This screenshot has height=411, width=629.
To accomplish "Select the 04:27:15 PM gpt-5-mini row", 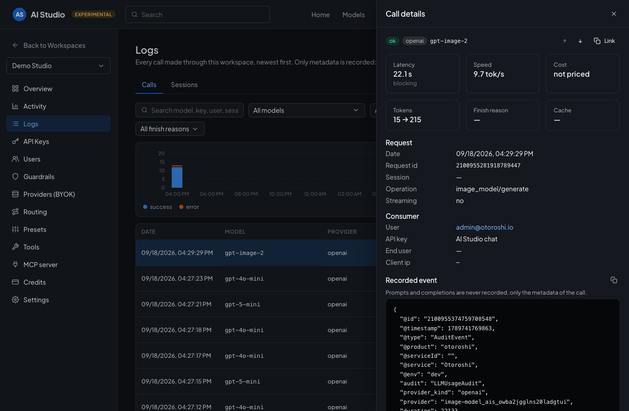I will [256, 381].
